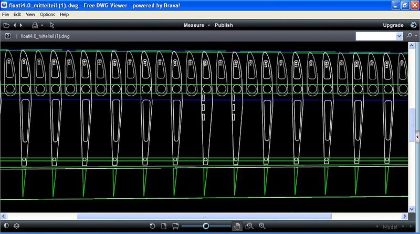Click the print icon in toolbar
420x234 pixels.
[x=35, y=25]
